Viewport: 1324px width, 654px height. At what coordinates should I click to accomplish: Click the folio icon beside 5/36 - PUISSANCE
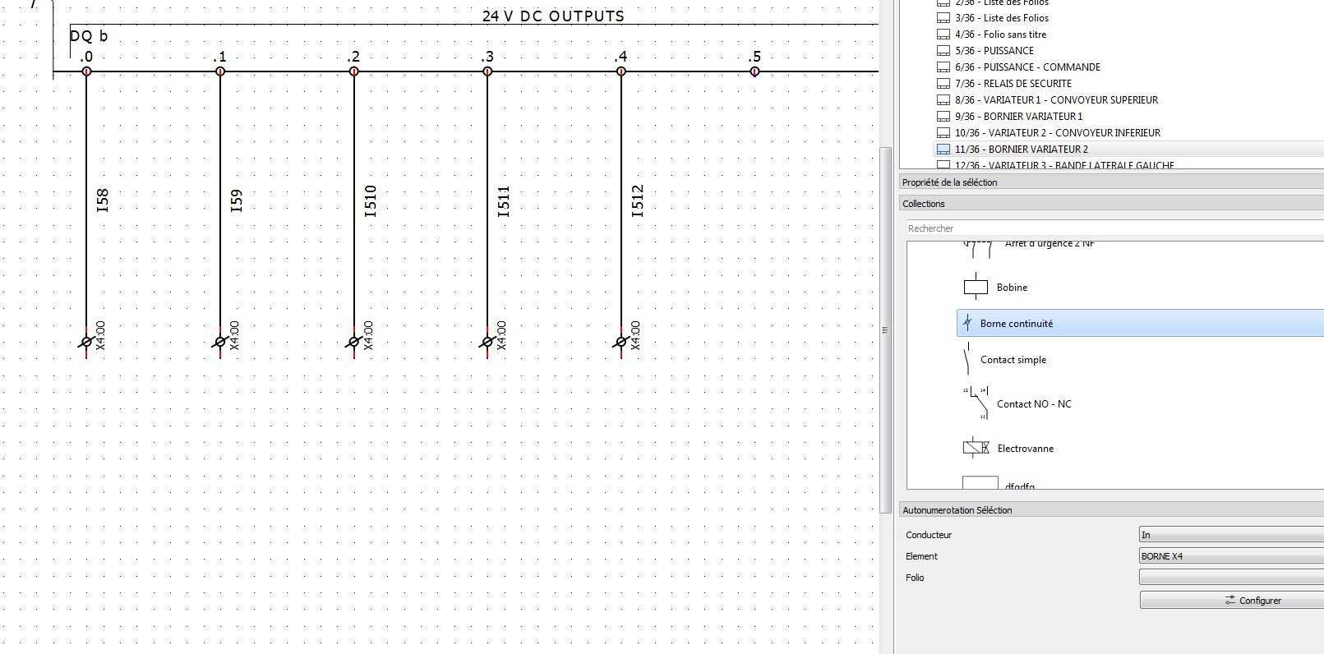943,51
